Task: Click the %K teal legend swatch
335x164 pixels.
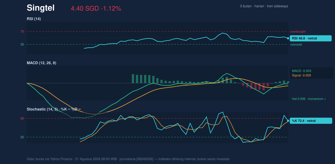Action: point(69,109)
